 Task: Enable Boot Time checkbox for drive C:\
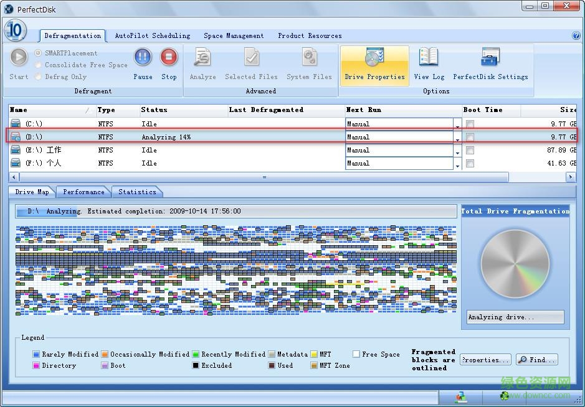[x=470, y=123]
